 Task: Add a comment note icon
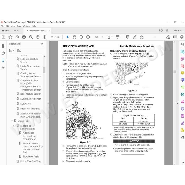[x=128, y=37]
